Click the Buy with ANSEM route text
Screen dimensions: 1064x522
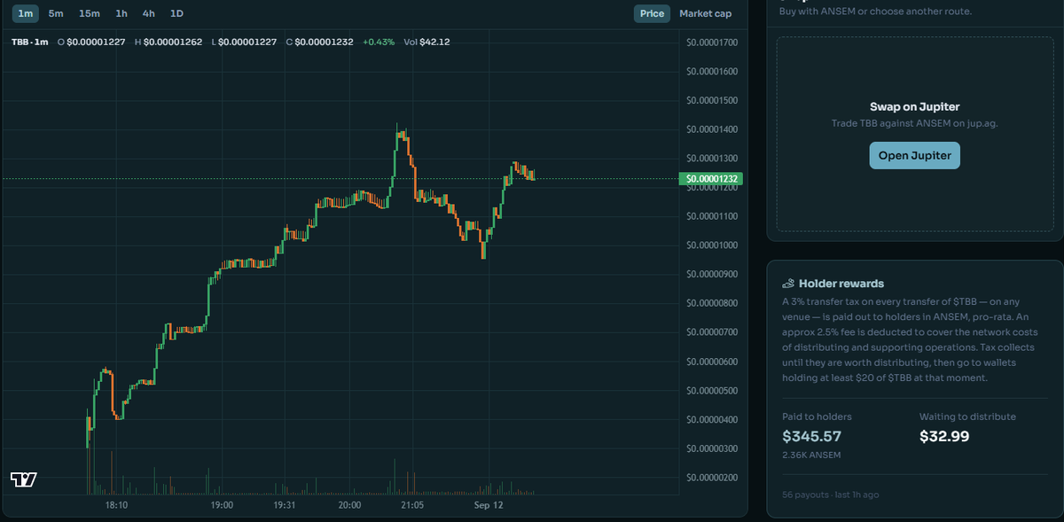click(x=875, y=12)
